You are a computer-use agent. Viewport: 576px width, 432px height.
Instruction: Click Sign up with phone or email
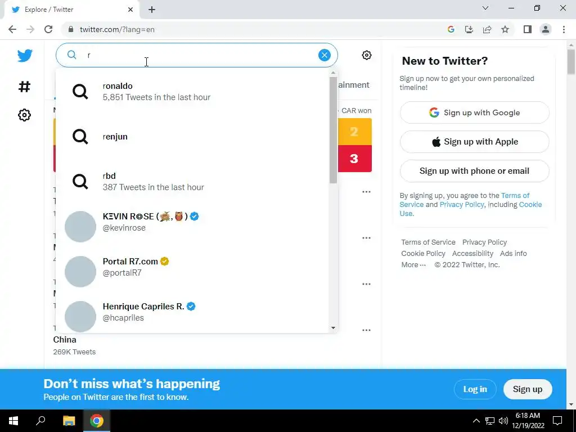click(x=474, y=171)
